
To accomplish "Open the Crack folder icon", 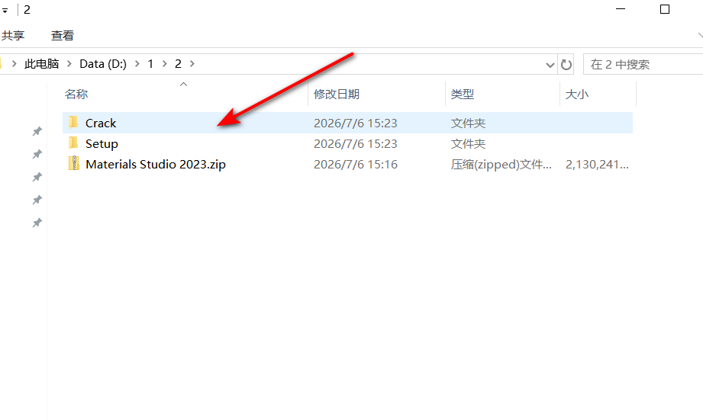I will [x=73, y=122].
